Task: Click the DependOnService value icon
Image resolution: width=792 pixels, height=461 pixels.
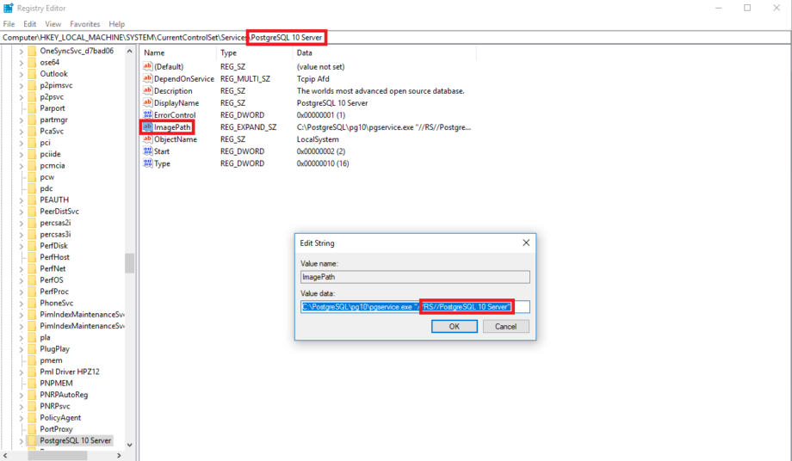Action: pos(147,78)
